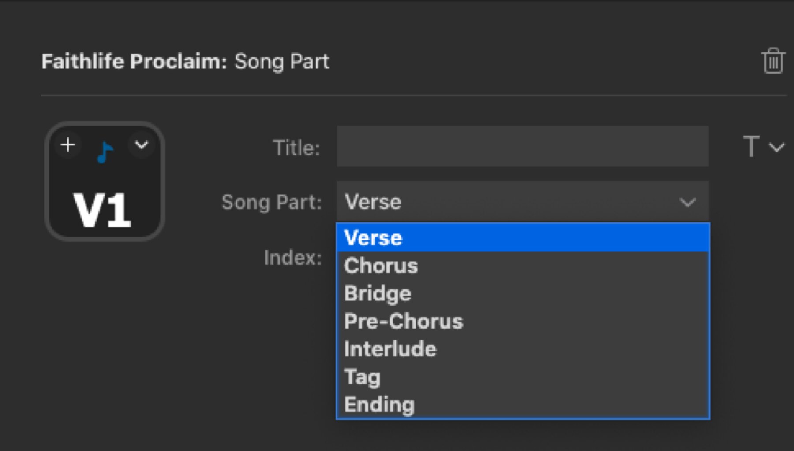Screen dimensions: 794x451
Task: Click the plus icon on the V1 tile
Action: pos(68,144)
